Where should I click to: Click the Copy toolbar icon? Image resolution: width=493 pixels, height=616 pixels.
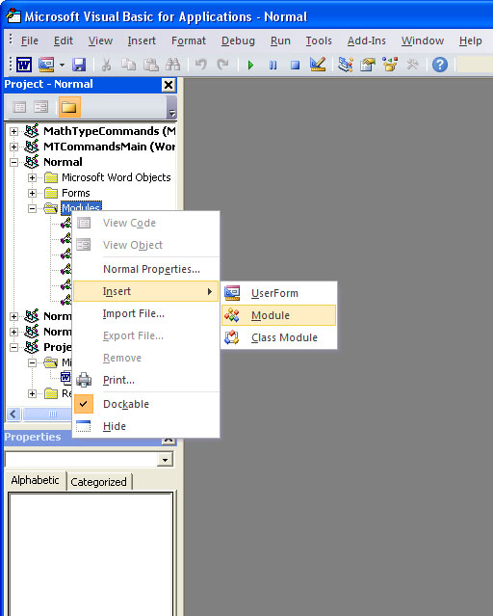(128, 65)
